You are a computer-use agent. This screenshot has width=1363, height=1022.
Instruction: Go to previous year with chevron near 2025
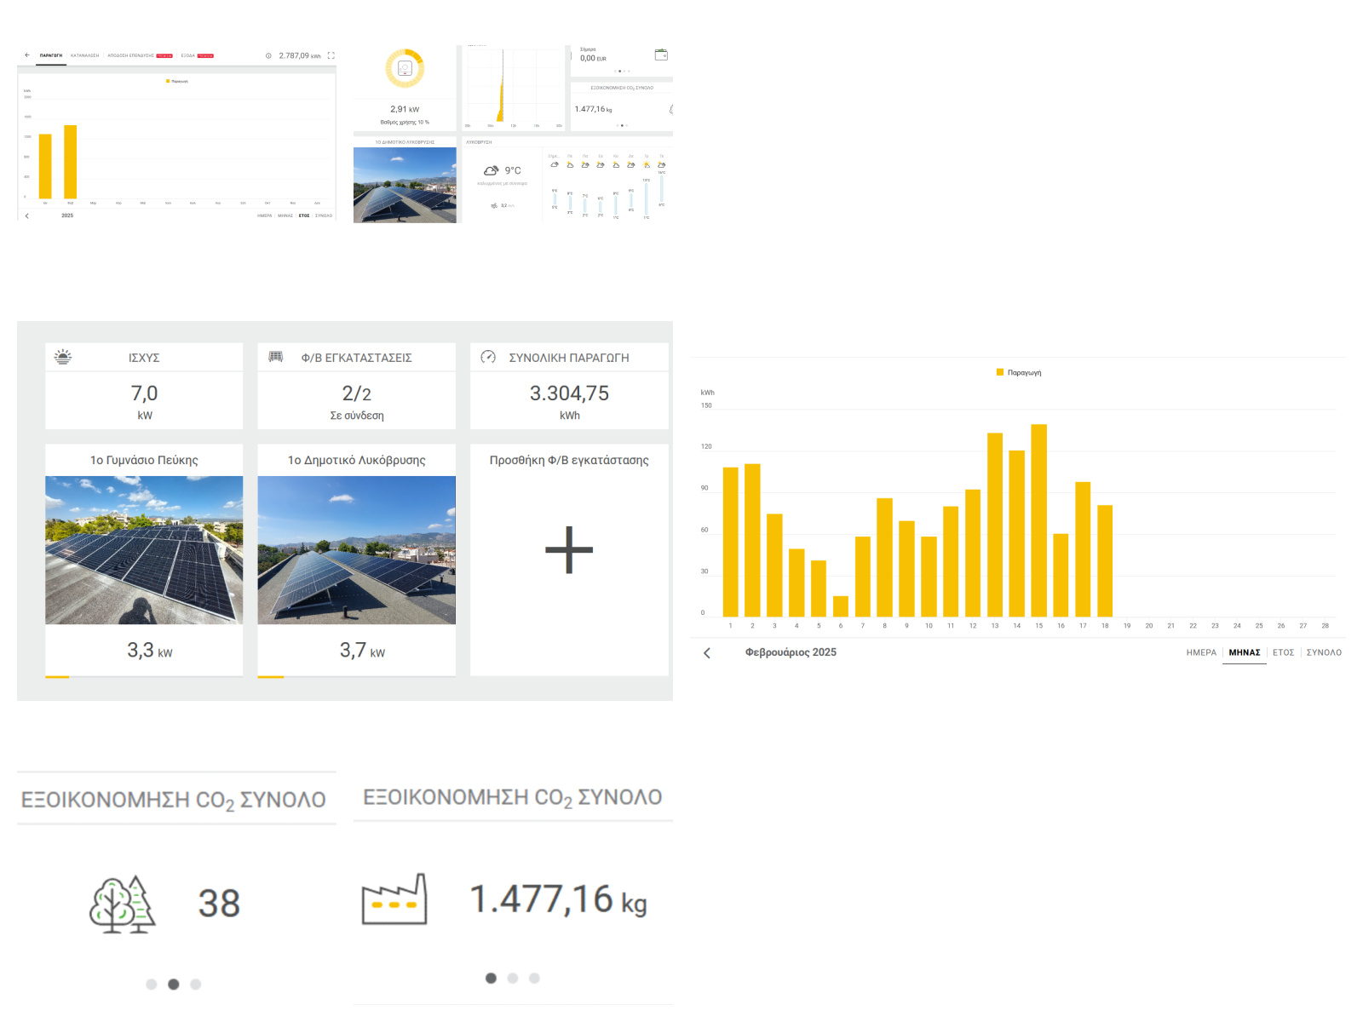click(x=27, y=215)
